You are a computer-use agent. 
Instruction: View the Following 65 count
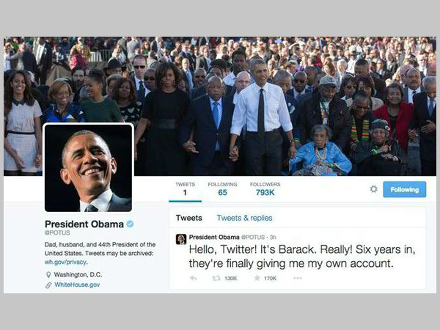tap(222, 189)
